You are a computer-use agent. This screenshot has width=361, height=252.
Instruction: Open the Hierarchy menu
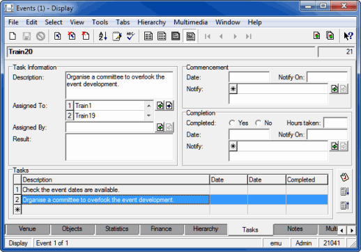tap(152, 22)
